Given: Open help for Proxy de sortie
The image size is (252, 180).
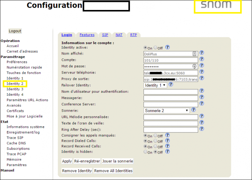Looking at the screenshot, I should point(202,78).
